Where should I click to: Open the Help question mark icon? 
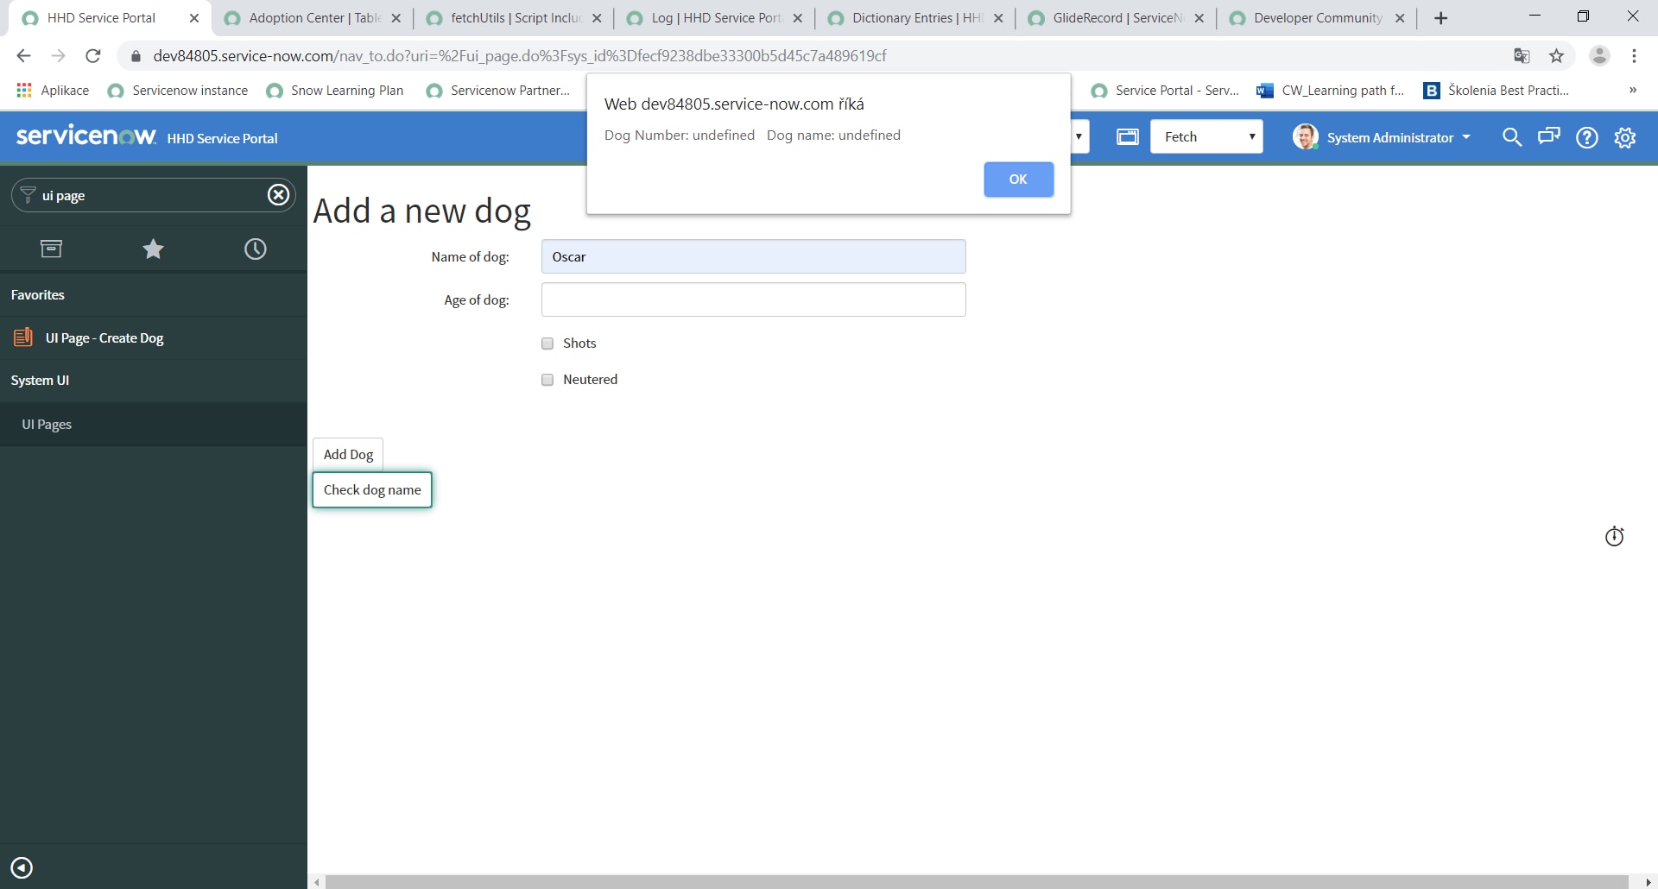(x=1587, y=137)
